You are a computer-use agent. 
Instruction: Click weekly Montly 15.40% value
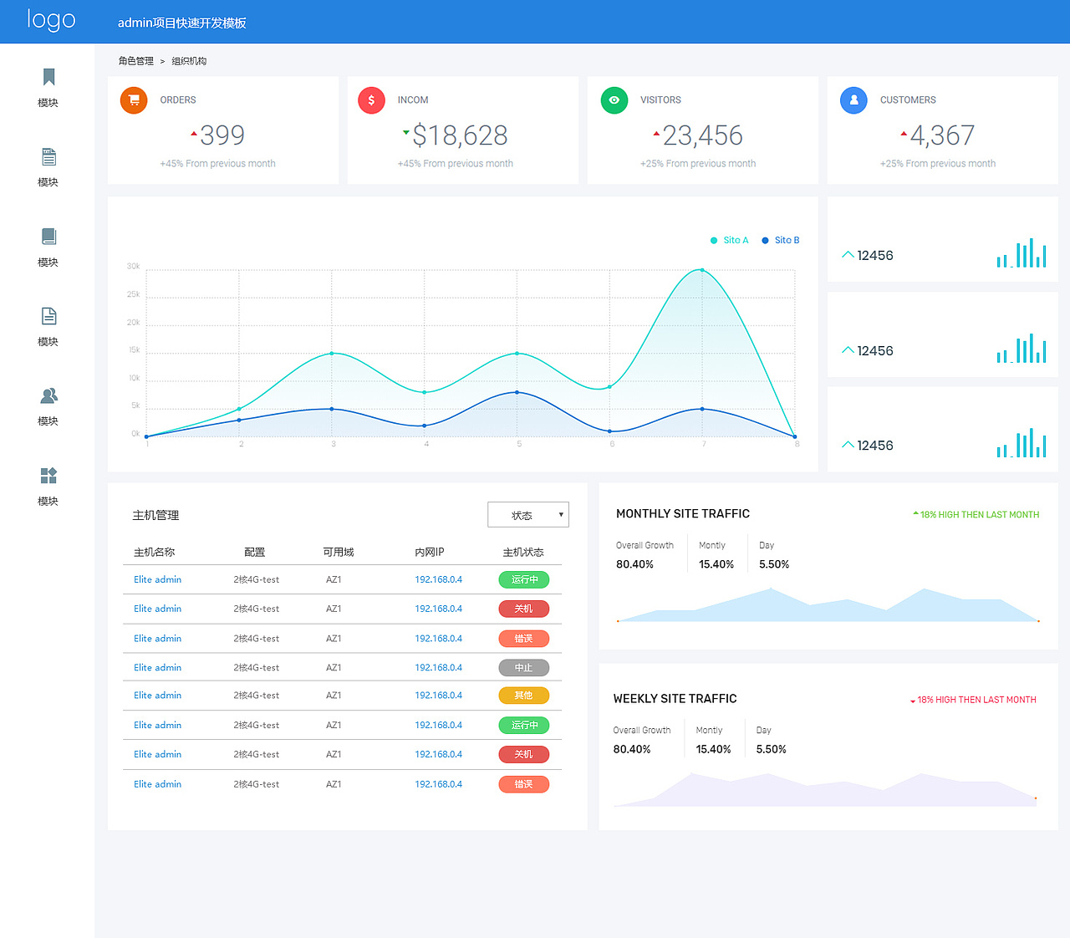[x=714, y=749]
